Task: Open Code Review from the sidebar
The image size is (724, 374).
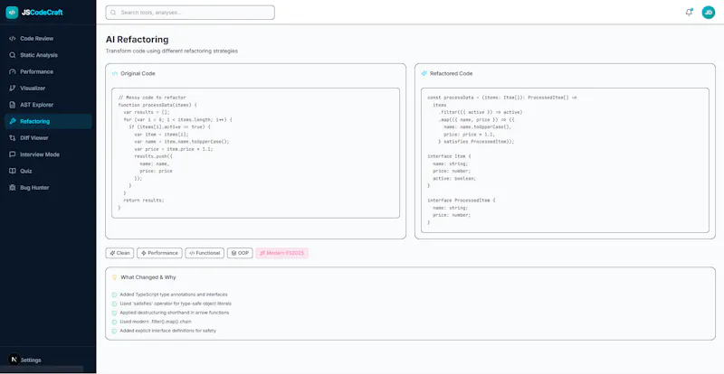Action: [48, 39]
